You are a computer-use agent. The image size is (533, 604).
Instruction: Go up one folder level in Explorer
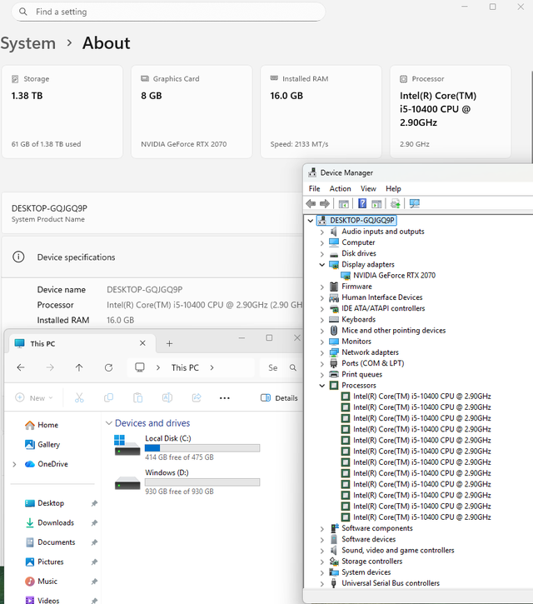tap(79, 367)
